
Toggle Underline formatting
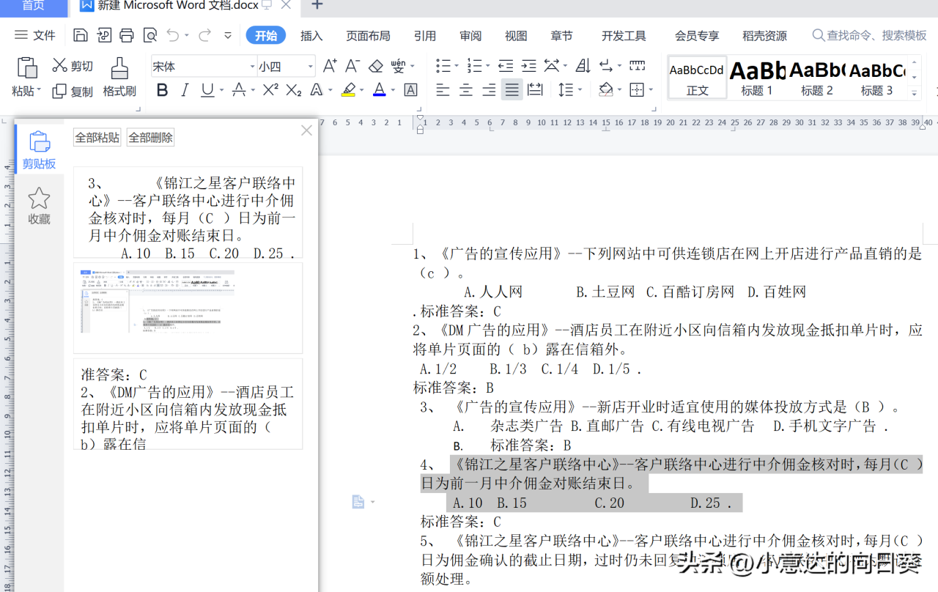click(207, 90)
